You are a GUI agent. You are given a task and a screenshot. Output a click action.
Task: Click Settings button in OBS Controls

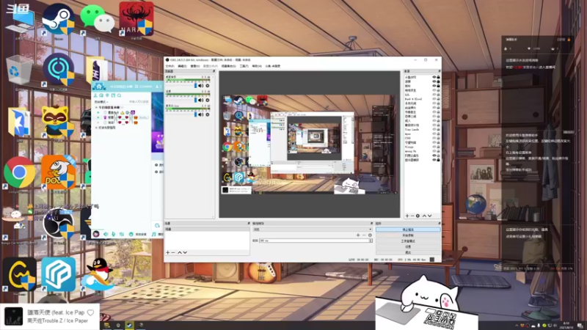click(x=408, y=246)
